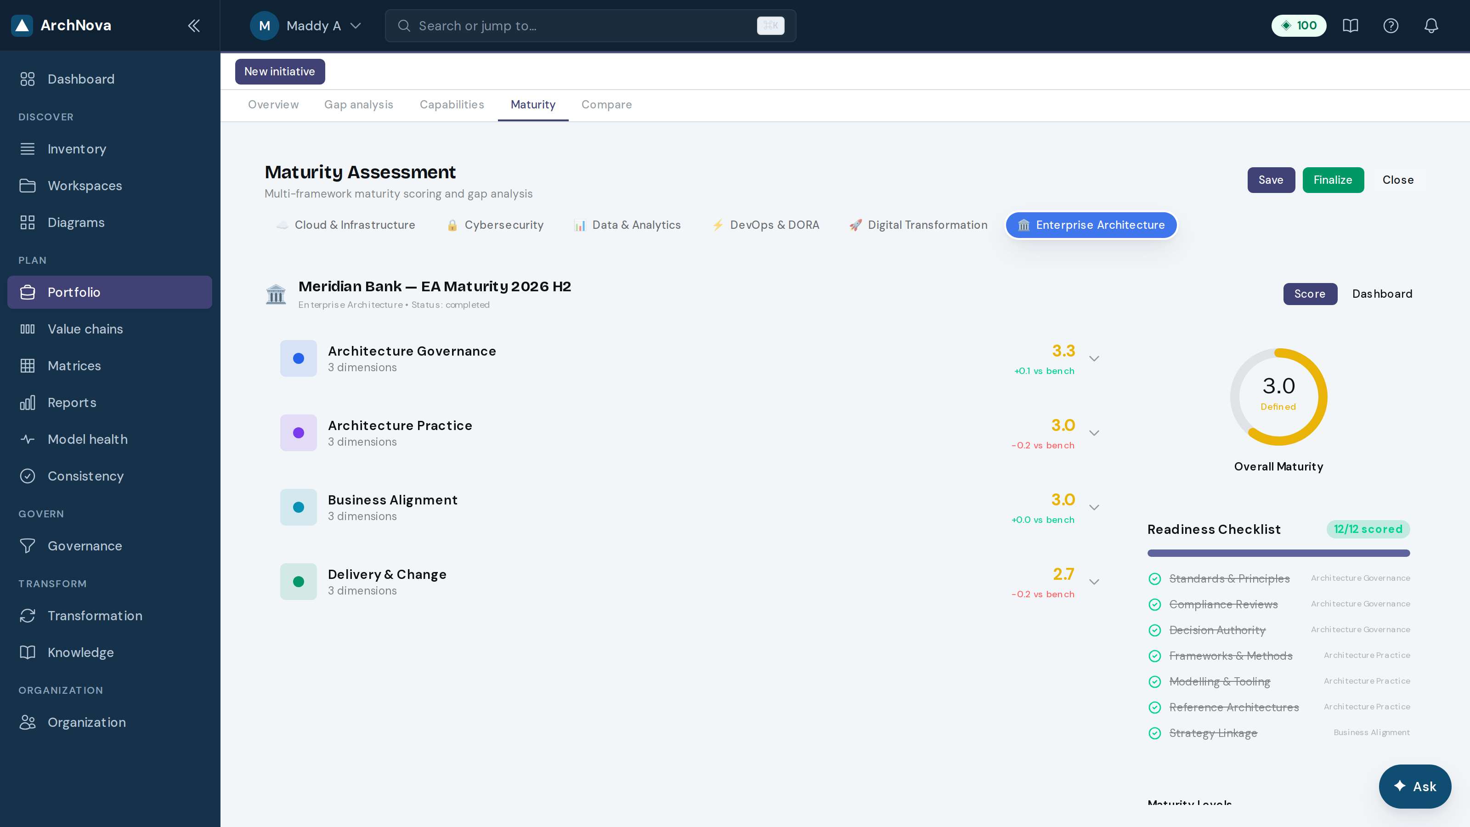The width and height of the screenshot is (1470, 827).
Task: Click Architecture Governance blue swatch
Action: pos(299,358)
